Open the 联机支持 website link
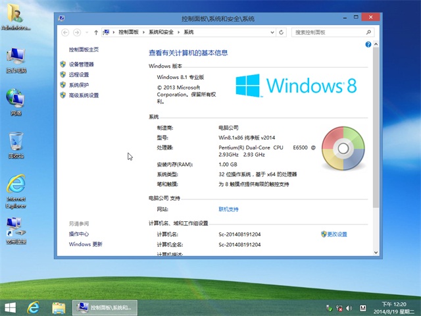The width and height of the screenshot is (421, 316). pos(228,209)
